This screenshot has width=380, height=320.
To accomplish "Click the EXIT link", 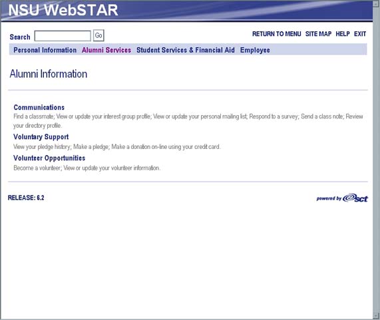I will coord(360,34).
